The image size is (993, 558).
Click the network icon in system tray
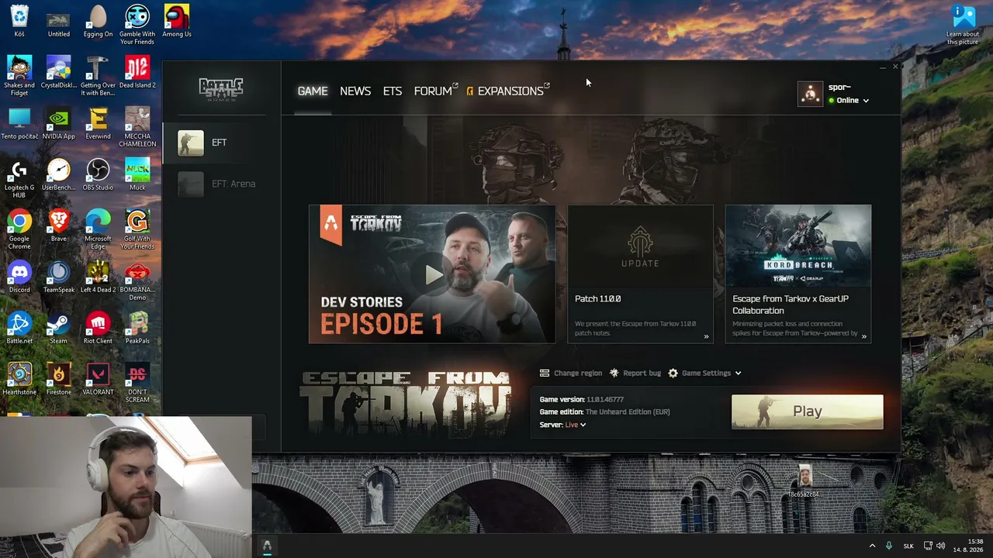click(x=929, y=546)
